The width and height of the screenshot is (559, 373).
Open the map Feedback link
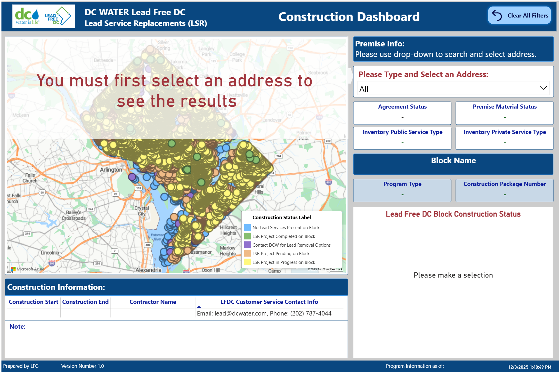(x=336, y=269)
